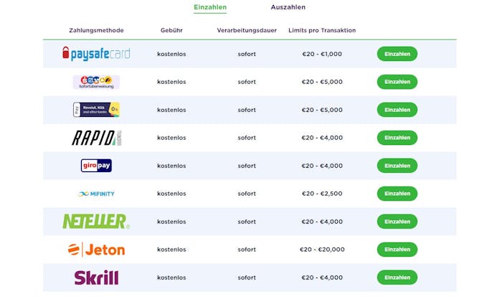
Task: Open the Einzahlen tab
Action: pos(210,7)
